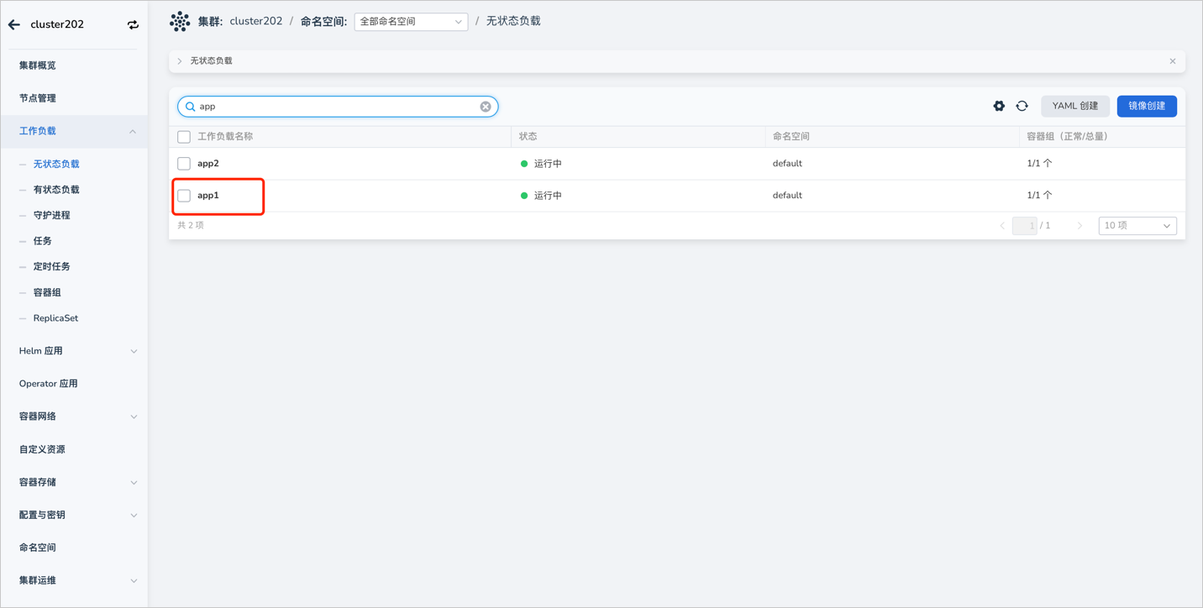Click the 镜像创建 button
Screen dimensions: 1203x608
pos(1147,106)
